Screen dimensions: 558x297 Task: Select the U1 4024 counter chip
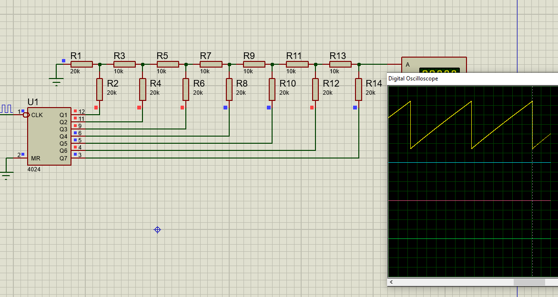click(x=49, y=136)
